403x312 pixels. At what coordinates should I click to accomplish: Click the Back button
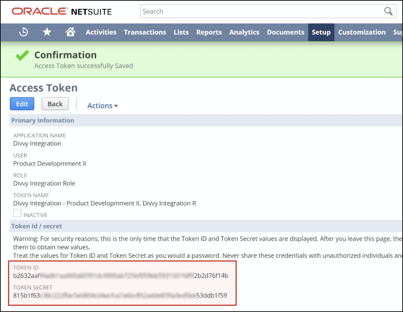[x=55, y=104]
